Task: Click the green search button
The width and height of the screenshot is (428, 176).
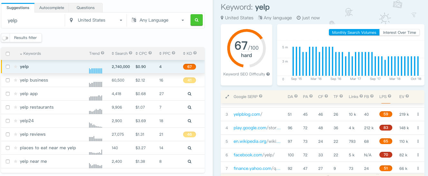Action: point(197,20)
